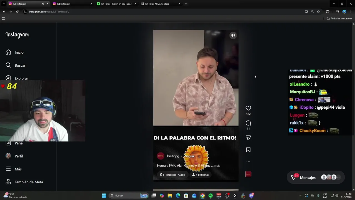Open the volume tray icon

(337, 196)
